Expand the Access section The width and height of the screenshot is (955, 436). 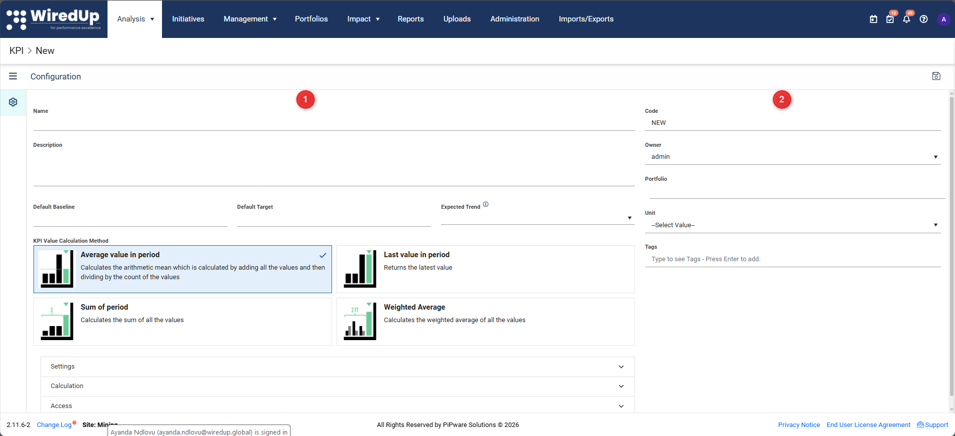coord(337,406)
